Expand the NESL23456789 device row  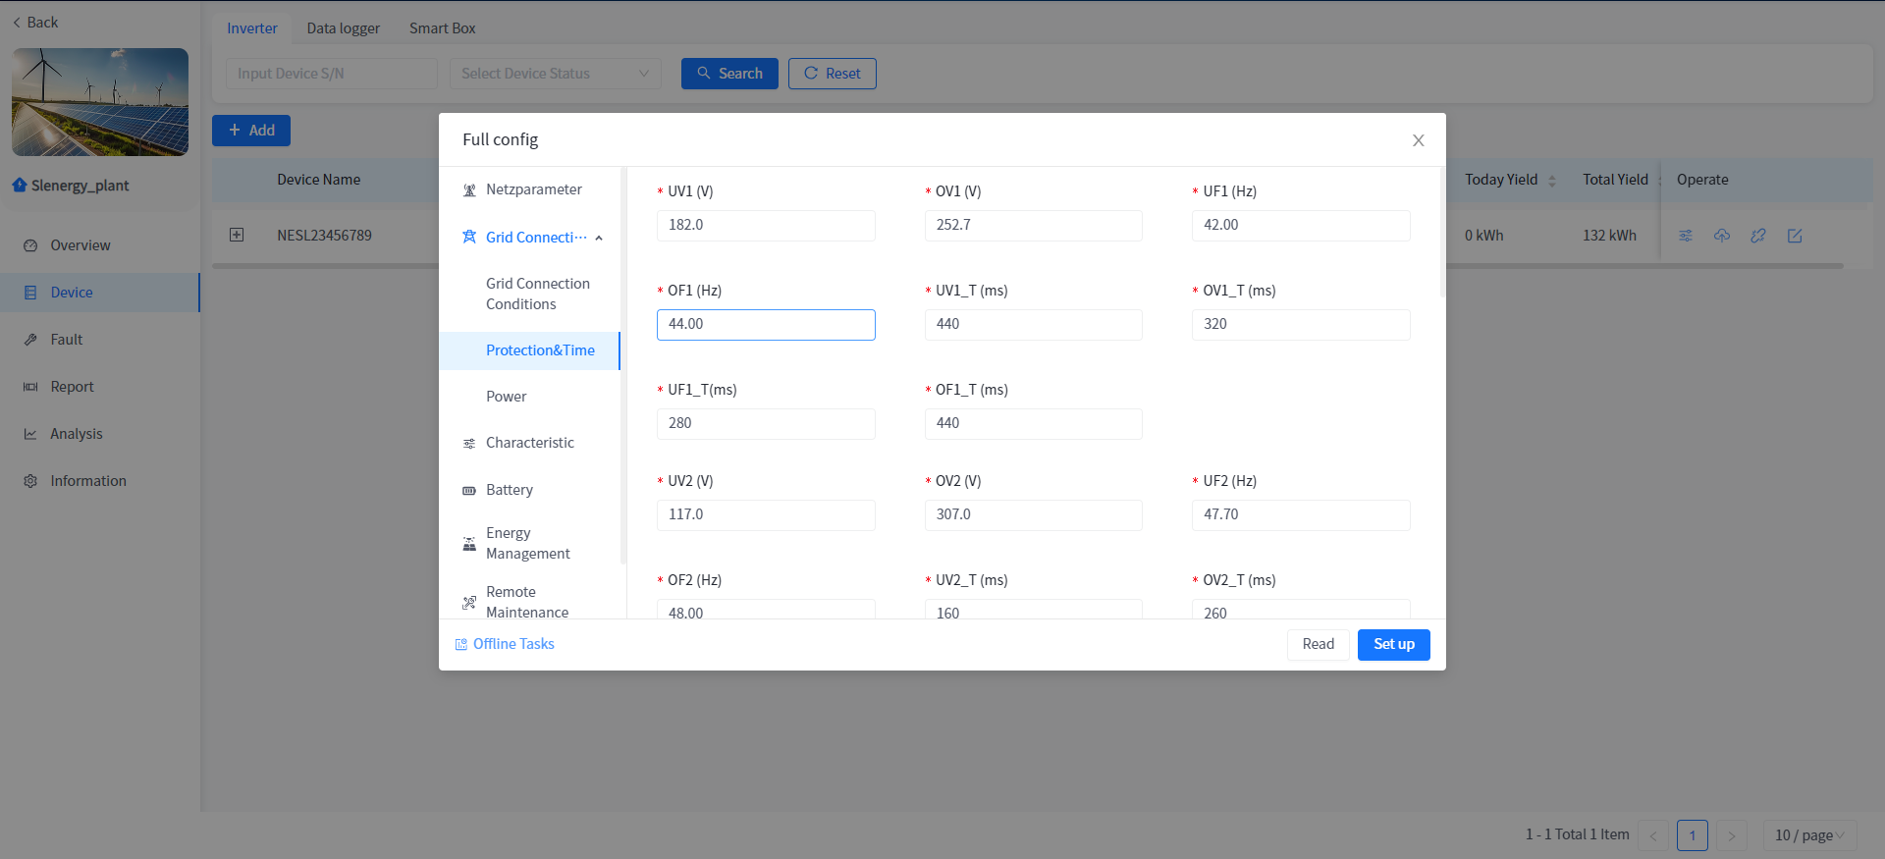(237, 235)
